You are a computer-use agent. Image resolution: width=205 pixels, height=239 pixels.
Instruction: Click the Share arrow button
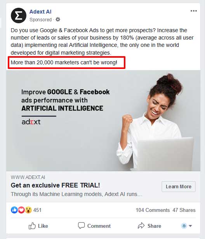tap(149, 226)
